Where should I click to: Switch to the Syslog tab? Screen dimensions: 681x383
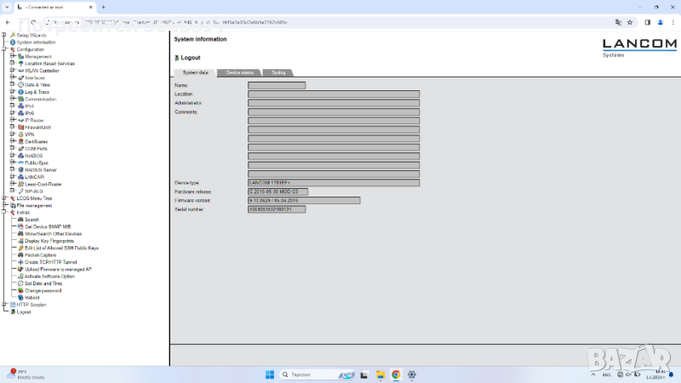coord(278,72)
